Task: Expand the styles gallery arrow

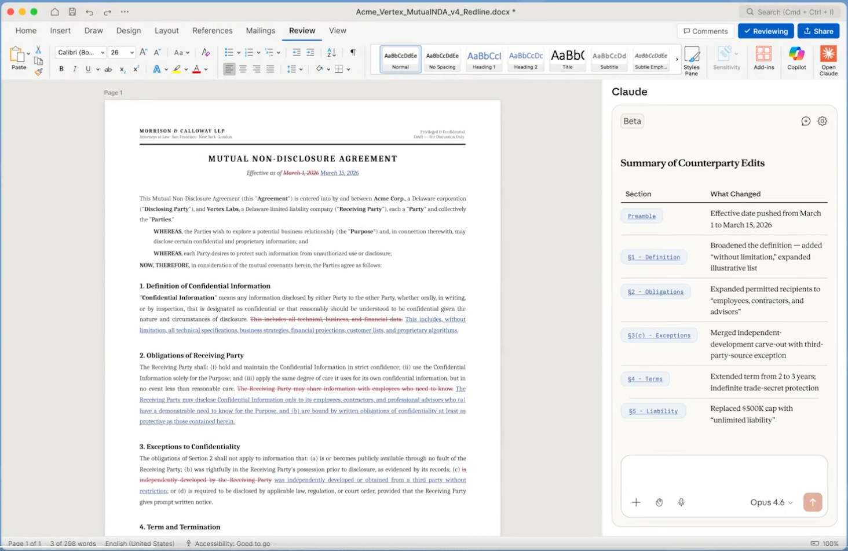Action: [x=677, y=59]
